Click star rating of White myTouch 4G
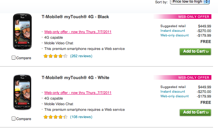The height and width of the screenshot is (132, 218). [x=56, y=117]
